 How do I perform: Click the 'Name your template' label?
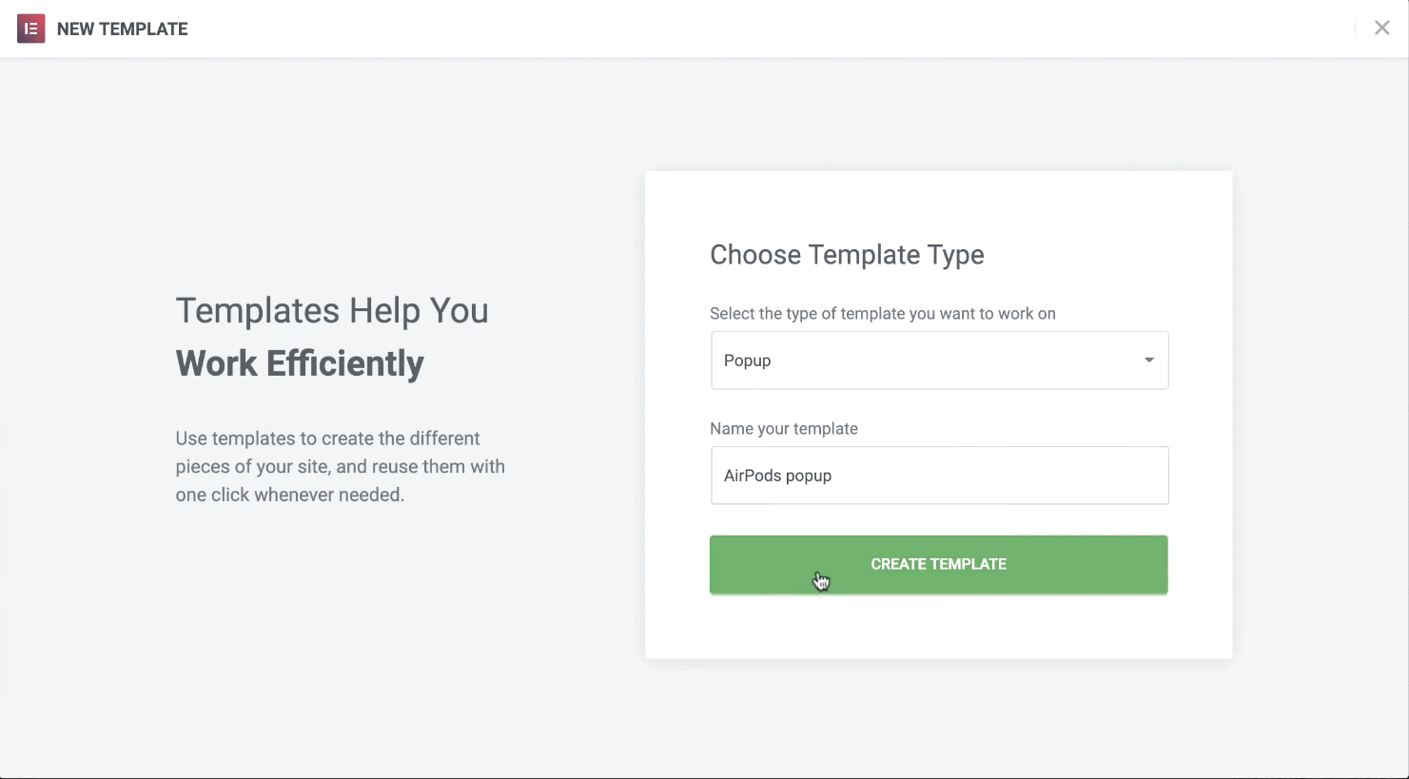[x=784, y=429]
